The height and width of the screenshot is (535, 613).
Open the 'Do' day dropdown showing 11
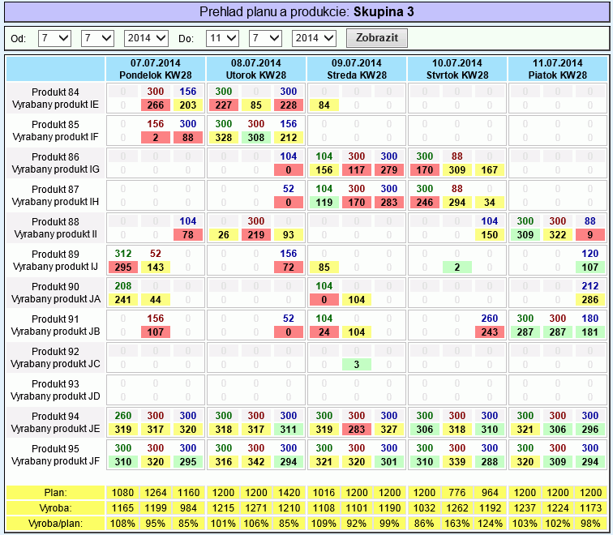pos(222,38)
